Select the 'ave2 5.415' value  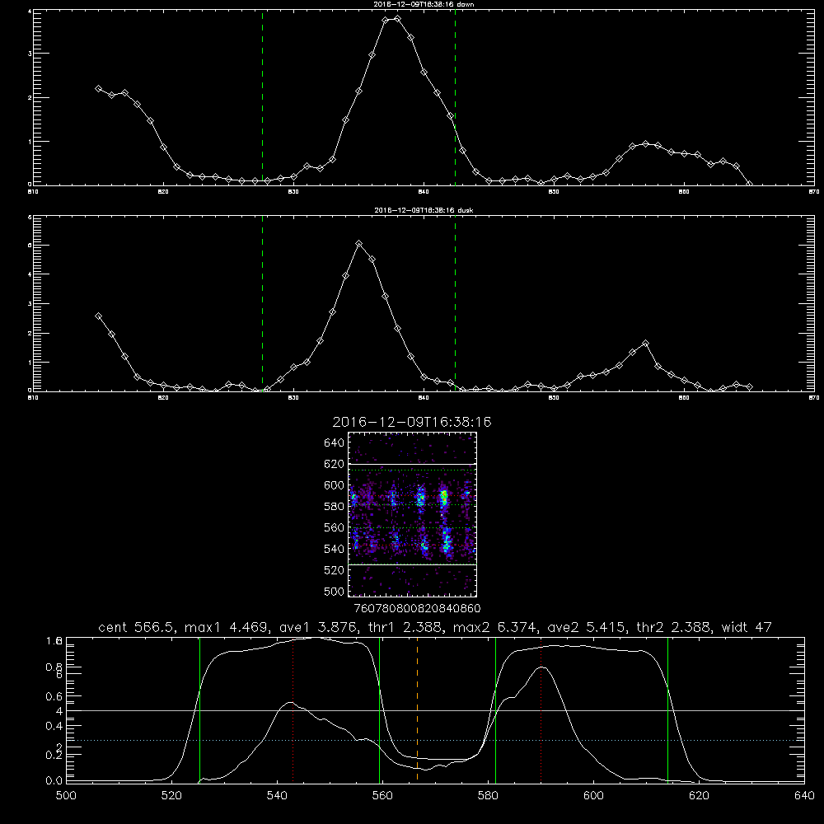tap(587, 627)
